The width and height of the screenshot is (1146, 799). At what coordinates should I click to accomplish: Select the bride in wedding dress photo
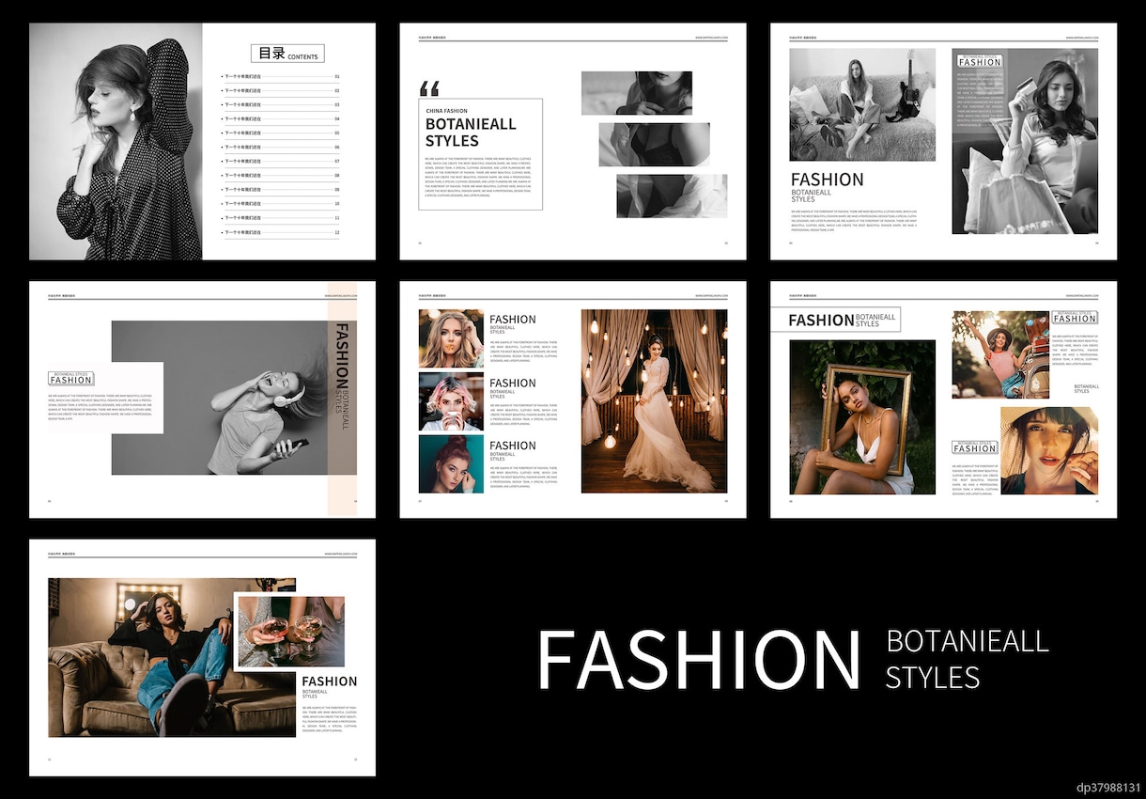[x=654, y=401]
